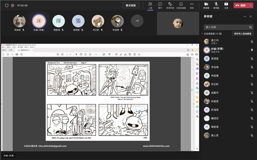Unmute the 麥克風 microphone
The height and width of the screenshot is (160, 257).
(216, 5)
